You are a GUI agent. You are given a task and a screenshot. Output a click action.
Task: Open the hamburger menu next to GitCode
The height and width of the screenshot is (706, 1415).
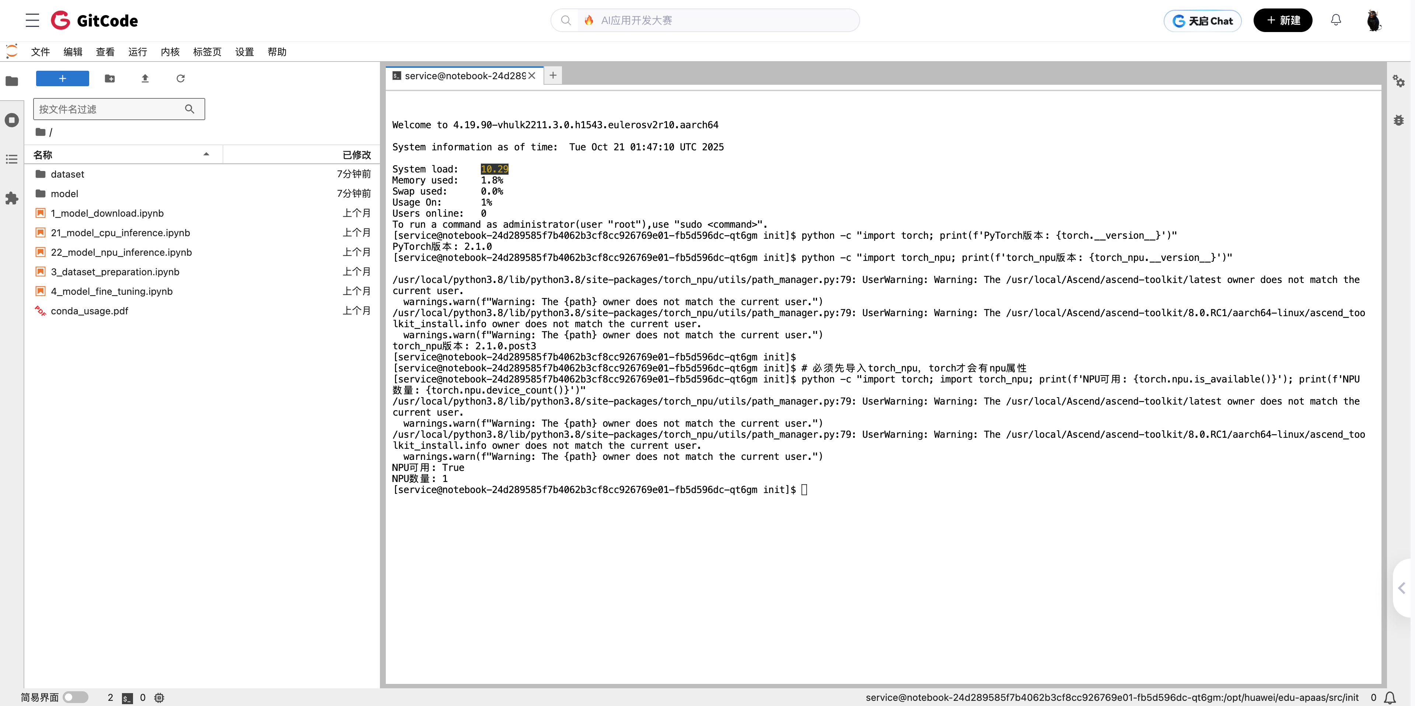pyautogui.click(x=32, y=20)
